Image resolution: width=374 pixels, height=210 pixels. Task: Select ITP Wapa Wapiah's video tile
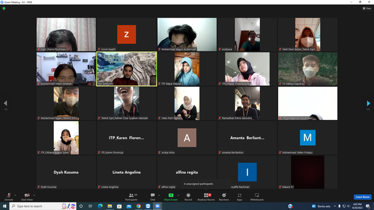(187, 69)
